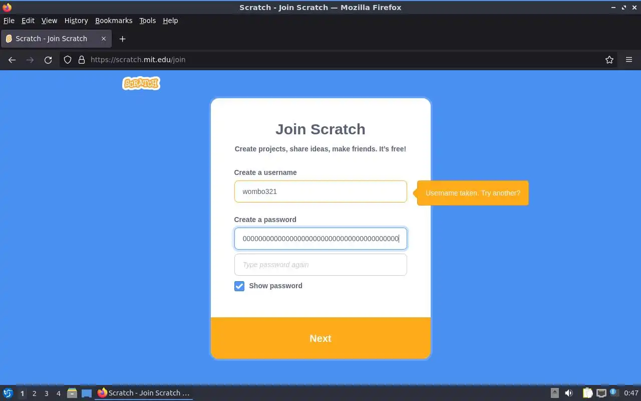The image size is (641, 401).
Task: Switch to workspace 1
Action: click(x=22, y=393)
